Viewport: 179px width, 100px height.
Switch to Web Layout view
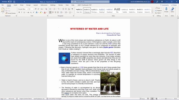[156, 99]
